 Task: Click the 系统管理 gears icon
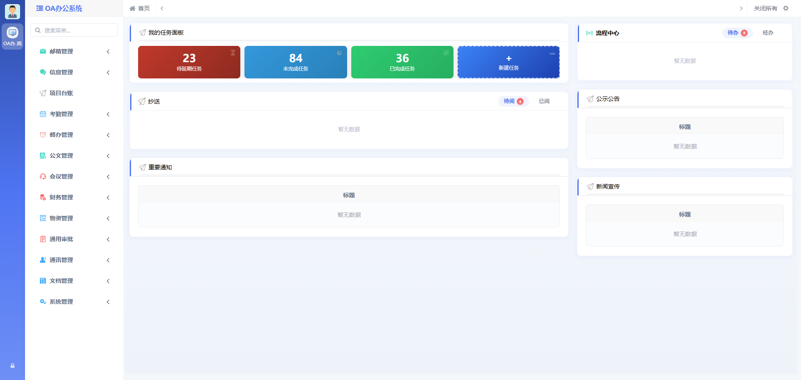click(43, 302)
